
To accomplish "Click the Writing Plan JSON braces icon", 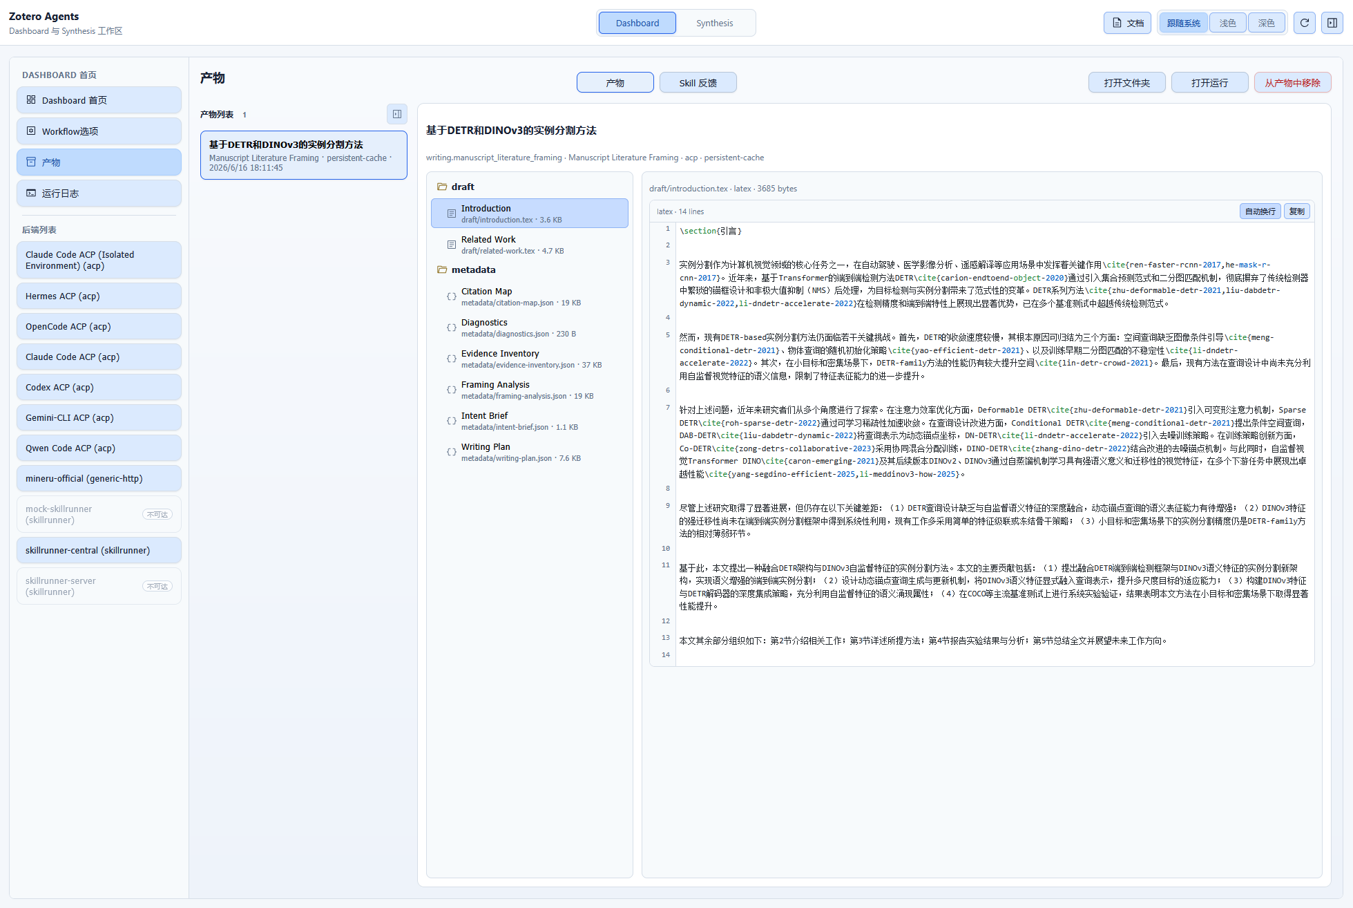I will [x=451, y=452].
